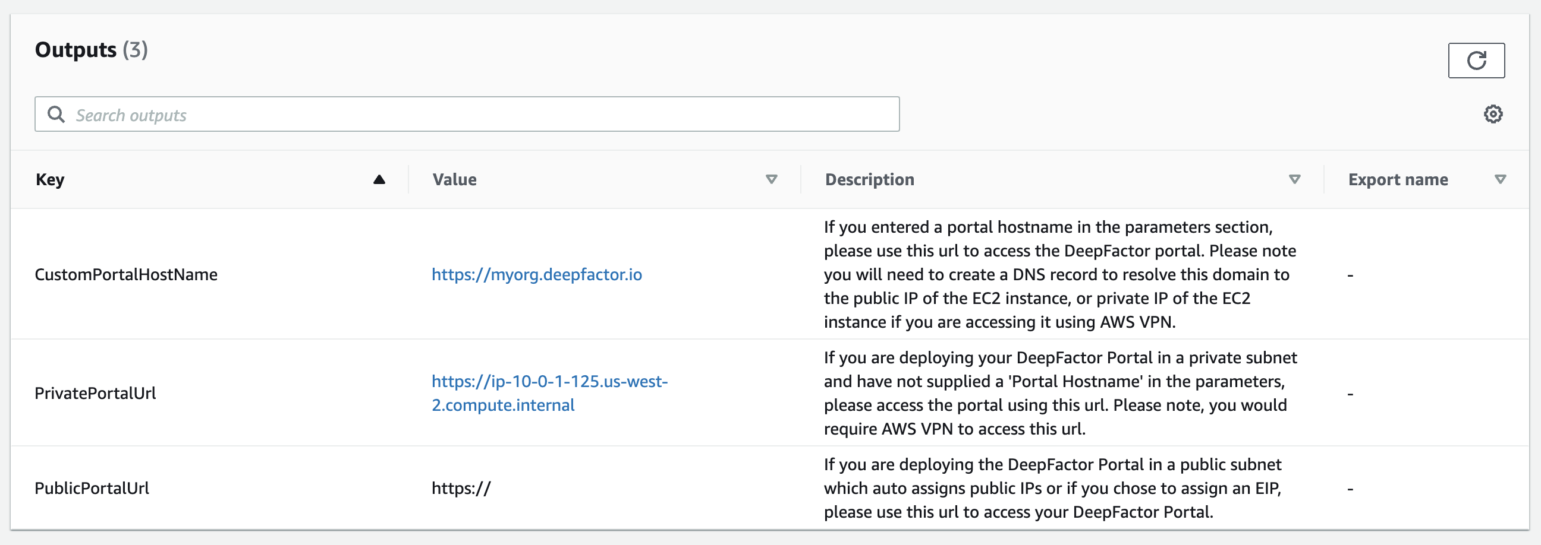Click export name dash for PublicPortalUrl
1541x545 pixels.
coord(1350,489)
